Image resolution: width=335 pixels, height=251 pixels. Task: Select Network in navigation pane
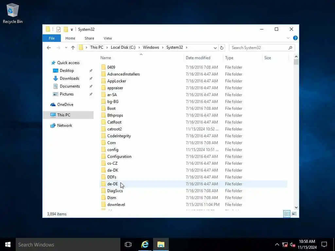[x=61, y=125]
